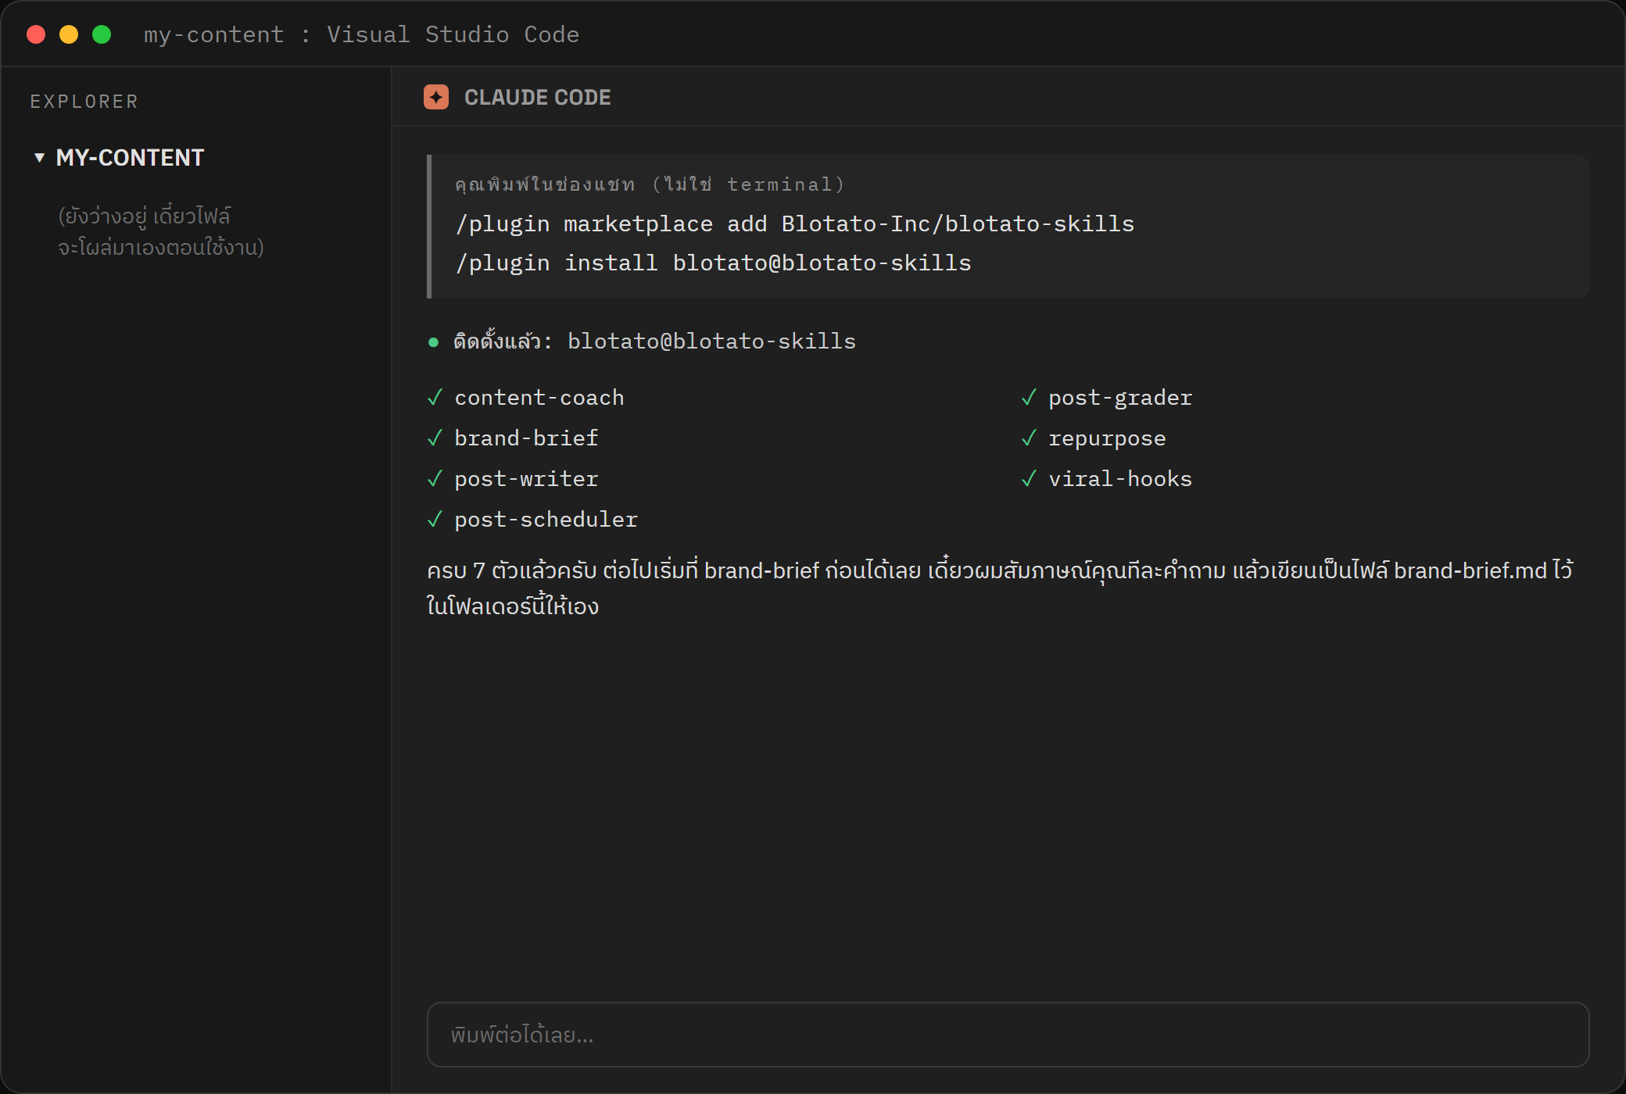
Task: Click the checkmark beside post-scheduler
Action: click(x=435, y=520)
